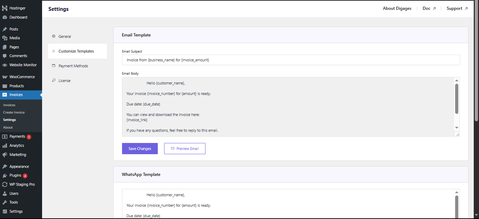Open the License tab

(65, 80)
